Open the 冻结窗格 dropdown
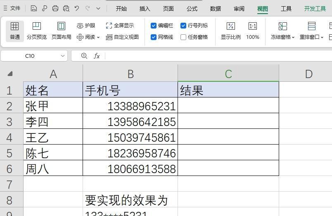Image resolution: width=332 pixels, height=216 pixels. pyautogui.click(x=282, y=31)
